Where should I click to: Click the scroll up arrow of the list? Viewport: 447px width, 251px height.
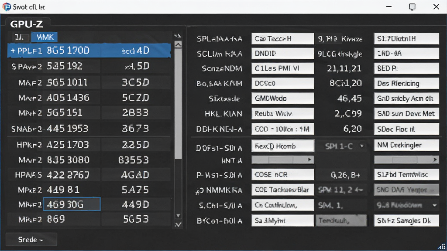coord(178,45)
